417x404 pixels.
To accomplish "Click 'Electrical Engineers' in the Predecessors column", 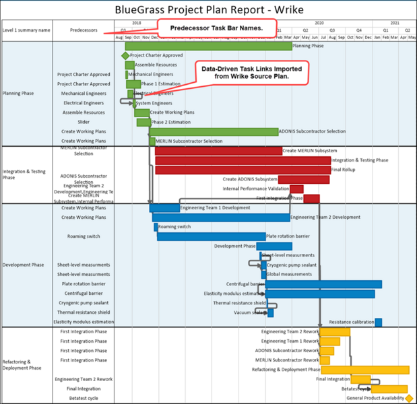I will [84, 103].
